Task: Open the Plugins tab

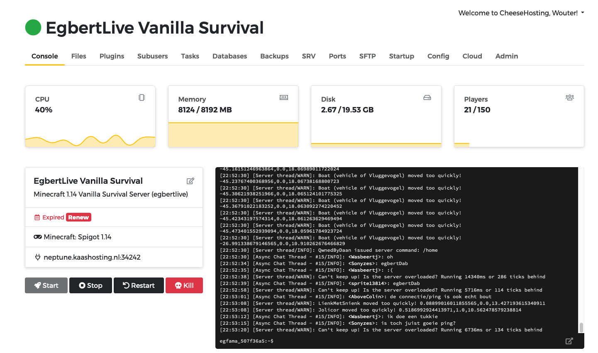Action: 112,56
